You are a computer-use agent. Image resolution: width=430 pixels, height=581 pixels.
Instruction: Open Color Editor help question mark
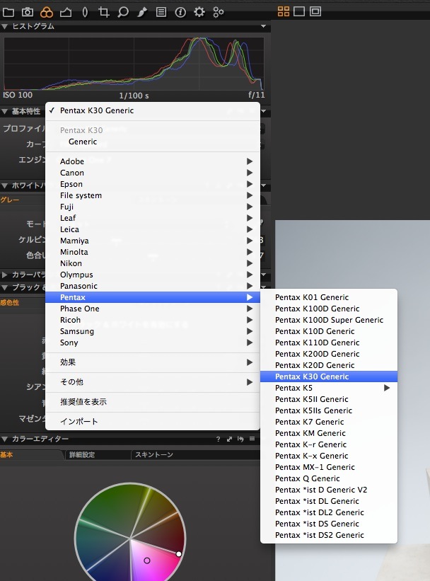point(218,439)
